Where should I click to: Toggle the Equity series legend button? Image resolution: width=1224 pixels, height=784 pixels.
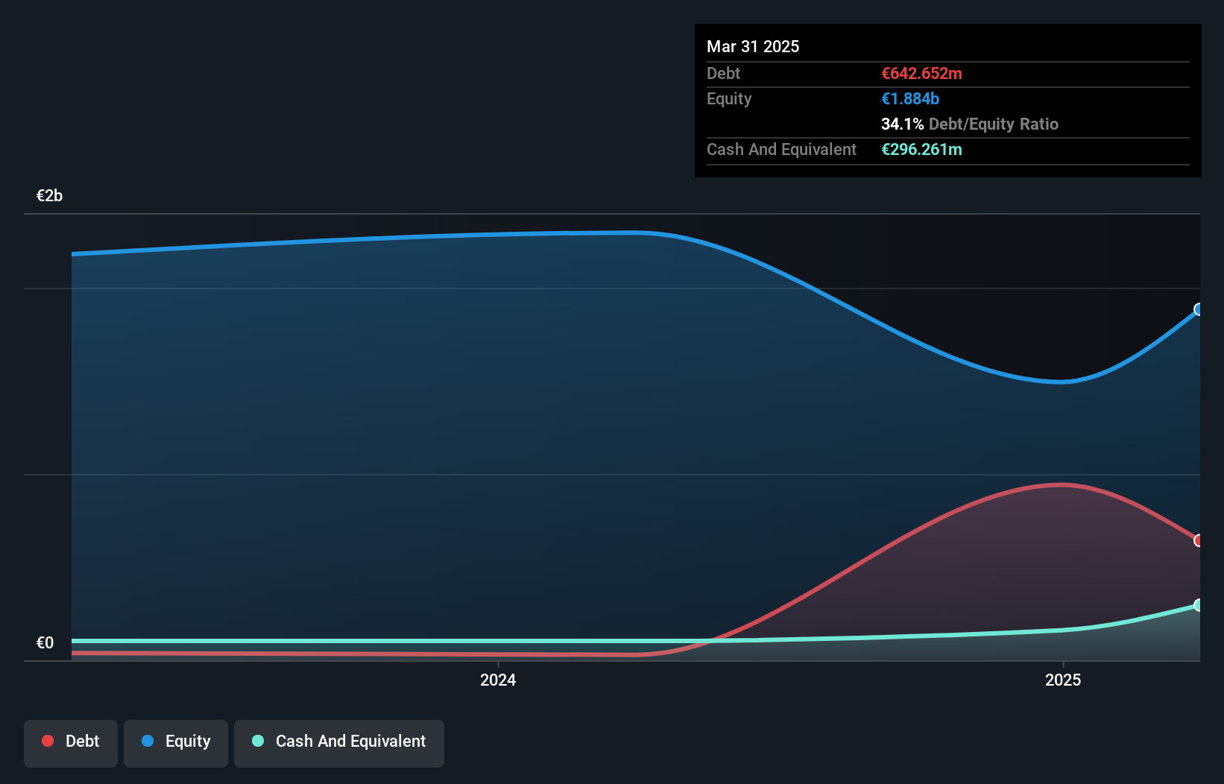[x=176, y=743]
